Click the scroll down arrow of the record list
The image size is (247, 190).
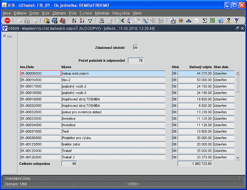click(x=238, y=158)
